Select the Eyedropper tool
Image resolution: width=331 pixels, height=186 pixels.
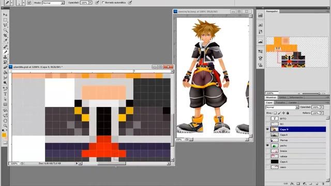click(5, 41)
